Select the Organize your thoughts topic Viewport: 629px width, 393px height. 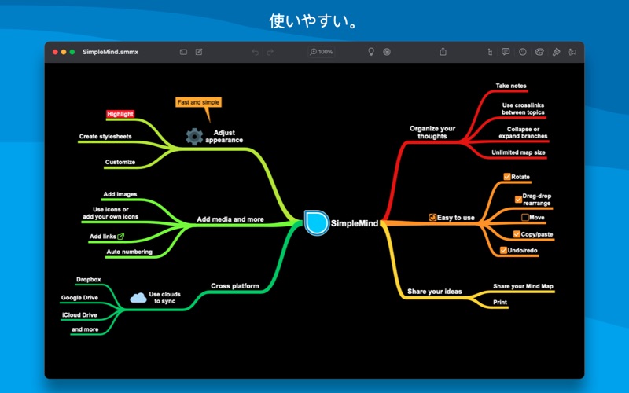coord(432,132)
